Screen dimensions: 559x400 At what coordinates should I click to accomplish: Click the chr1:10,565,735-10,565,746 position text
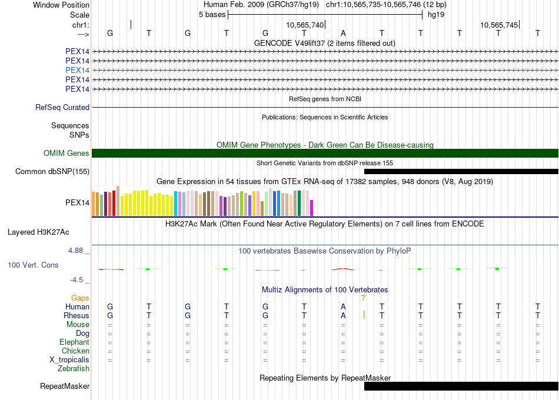click(386, 5)
